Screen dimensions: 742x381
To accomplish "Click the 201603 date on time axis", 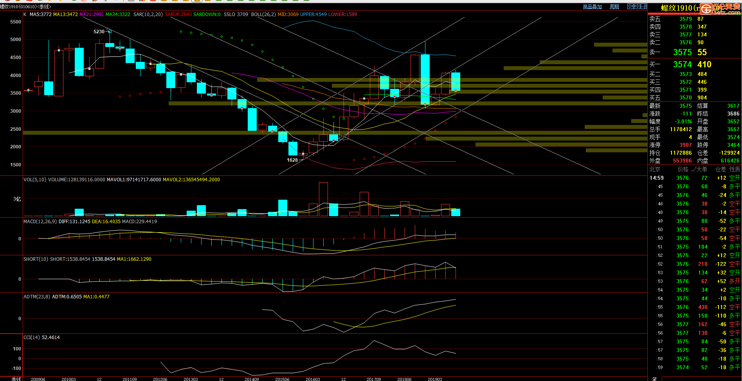I will [x=313, y=379].
